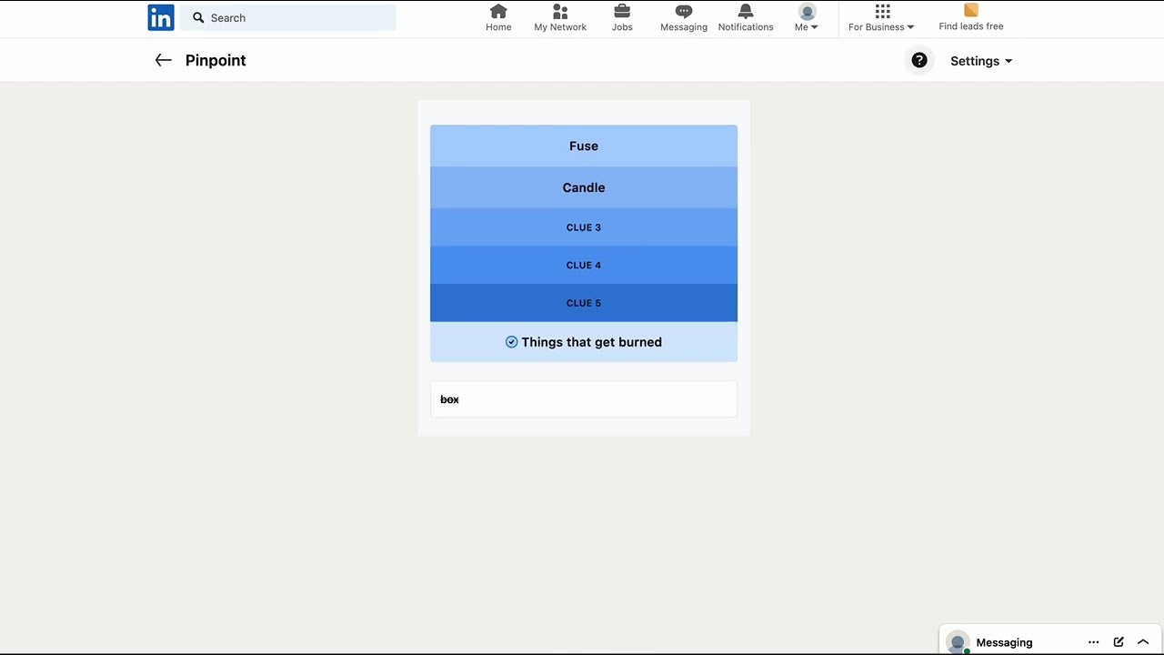Screen dimensions: 1164x655
Task: Open the Settings dropdown
Action: (981, 61)
